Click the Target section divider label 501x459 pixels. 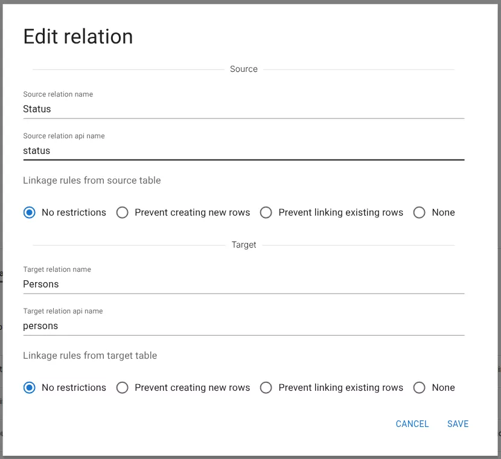pyautogui.click(x=244, y=245)
